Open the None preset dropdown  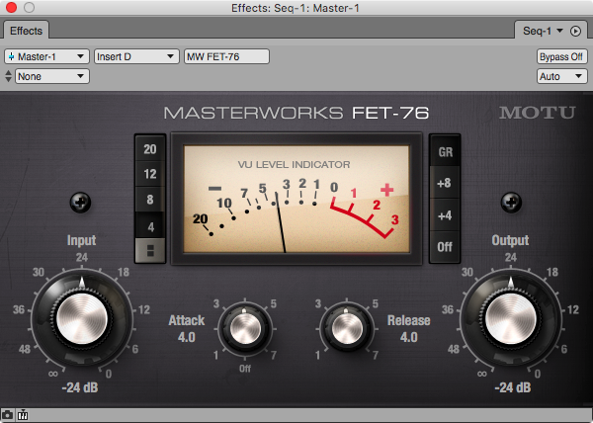point(52,76)
